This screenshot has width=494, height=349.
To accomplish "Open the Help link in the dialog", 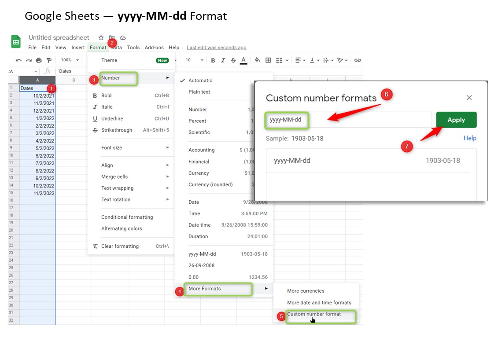I will coord(470,138).
